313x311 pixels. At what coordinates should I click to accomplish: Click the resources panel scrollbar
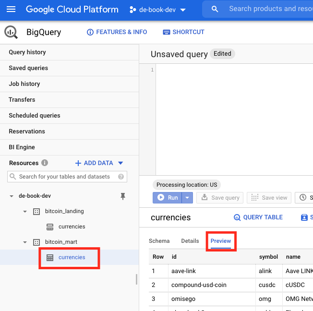136,279
